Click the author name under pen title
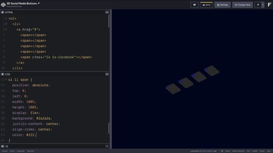The image size is (273, 153). (14, 6)
